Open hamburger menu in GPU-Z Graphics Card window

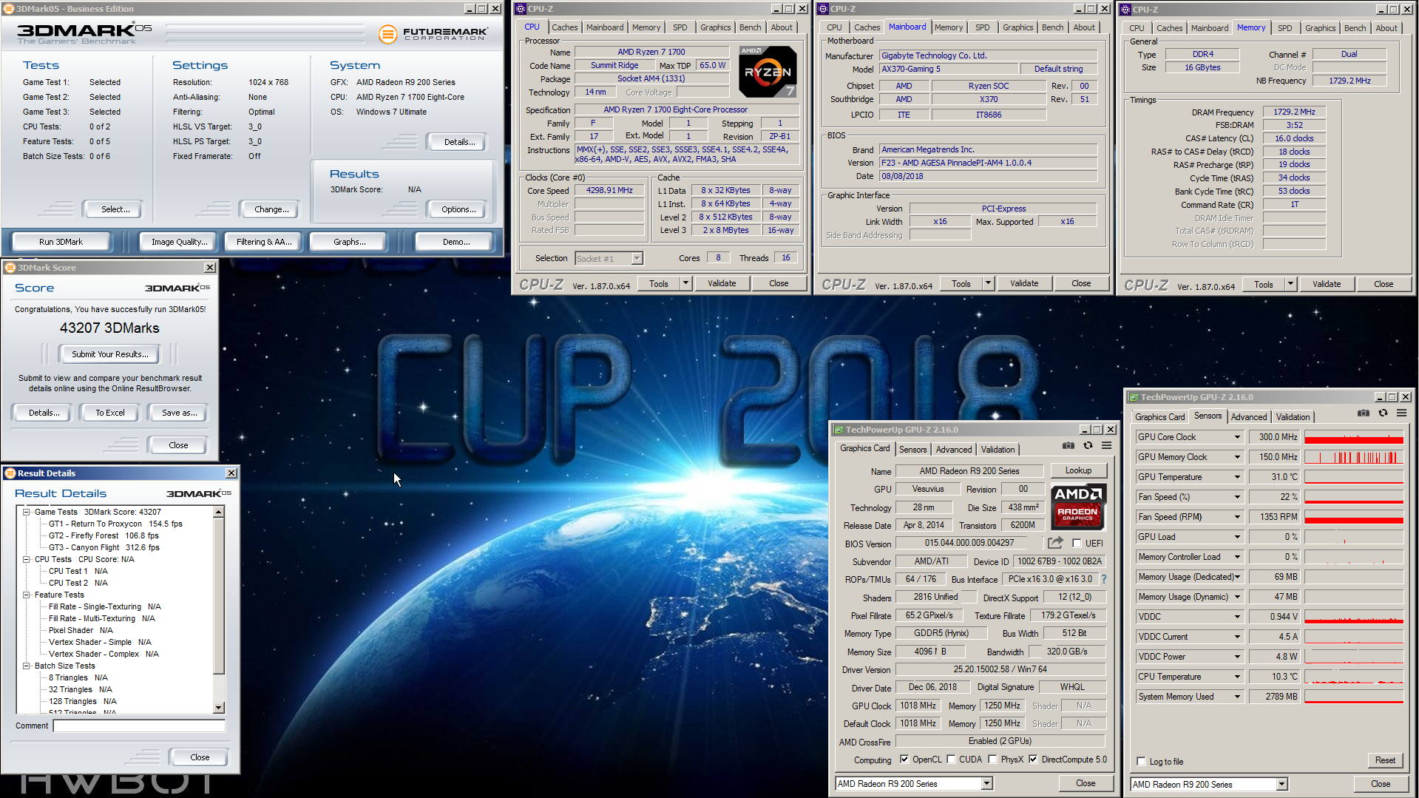[1106, 446]
